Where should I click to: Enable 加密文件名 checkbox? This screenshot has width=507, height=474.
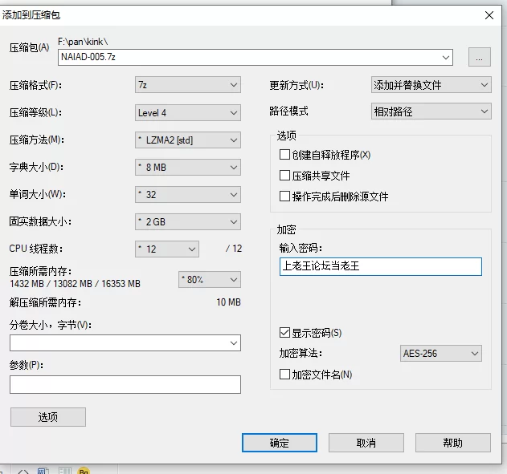click(x=284, y=375)
